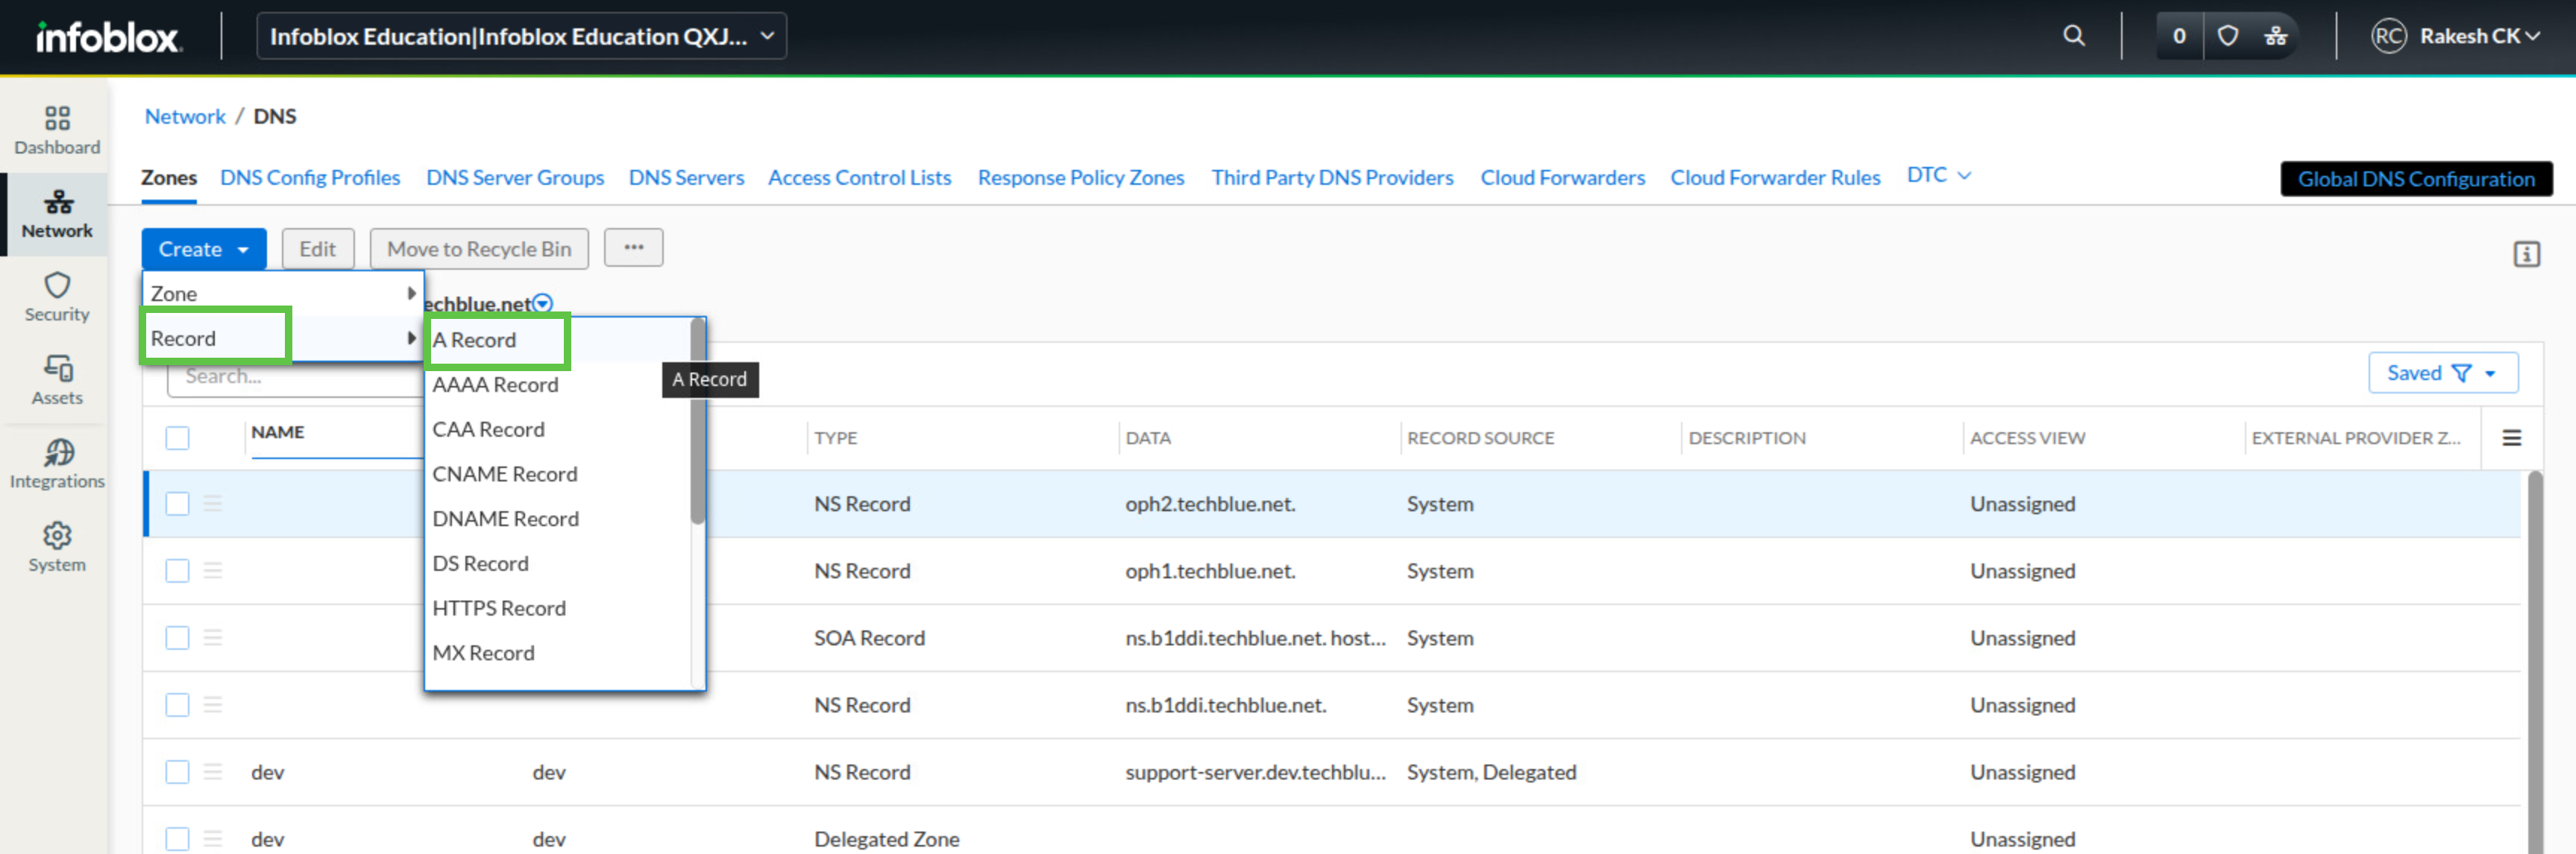Select DS Record from the submenu
The image size is (2576, 854).
pos(558,563)
